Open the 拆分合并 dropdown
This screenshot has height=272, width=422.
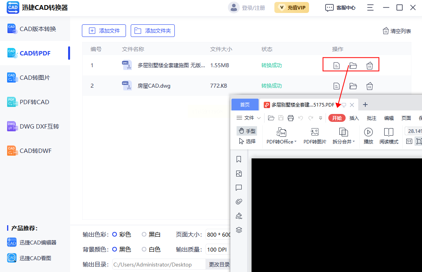click(344, 136)
